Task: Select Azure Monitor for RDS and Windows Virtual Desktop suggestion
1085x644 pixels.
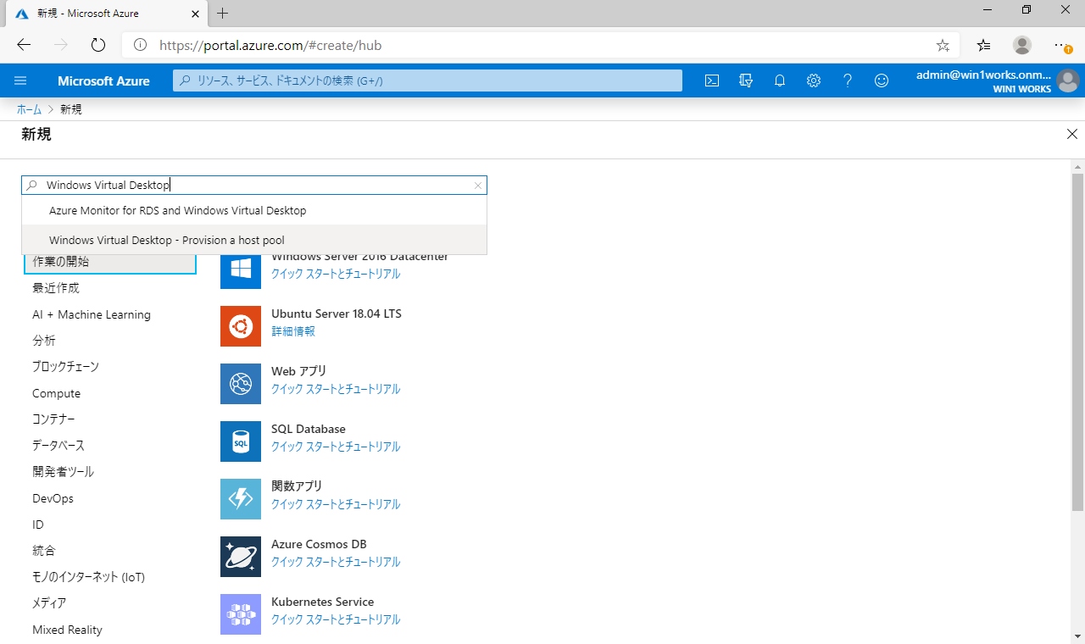Action: tap(254, 210)
